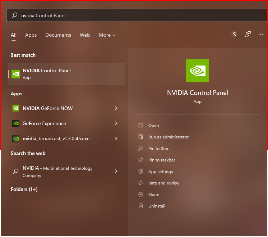The height and width of the screenshot is (237, 268).
Task: Choose Rate and review
Action: [x=164, y=183]
